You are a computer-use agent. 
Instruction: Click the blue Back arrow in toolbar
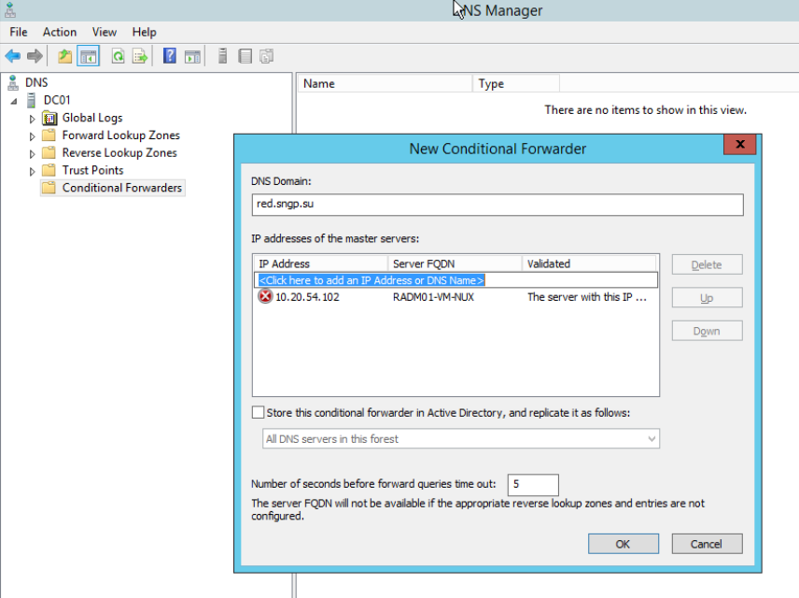pyautogui.click(x=13, y=56)
